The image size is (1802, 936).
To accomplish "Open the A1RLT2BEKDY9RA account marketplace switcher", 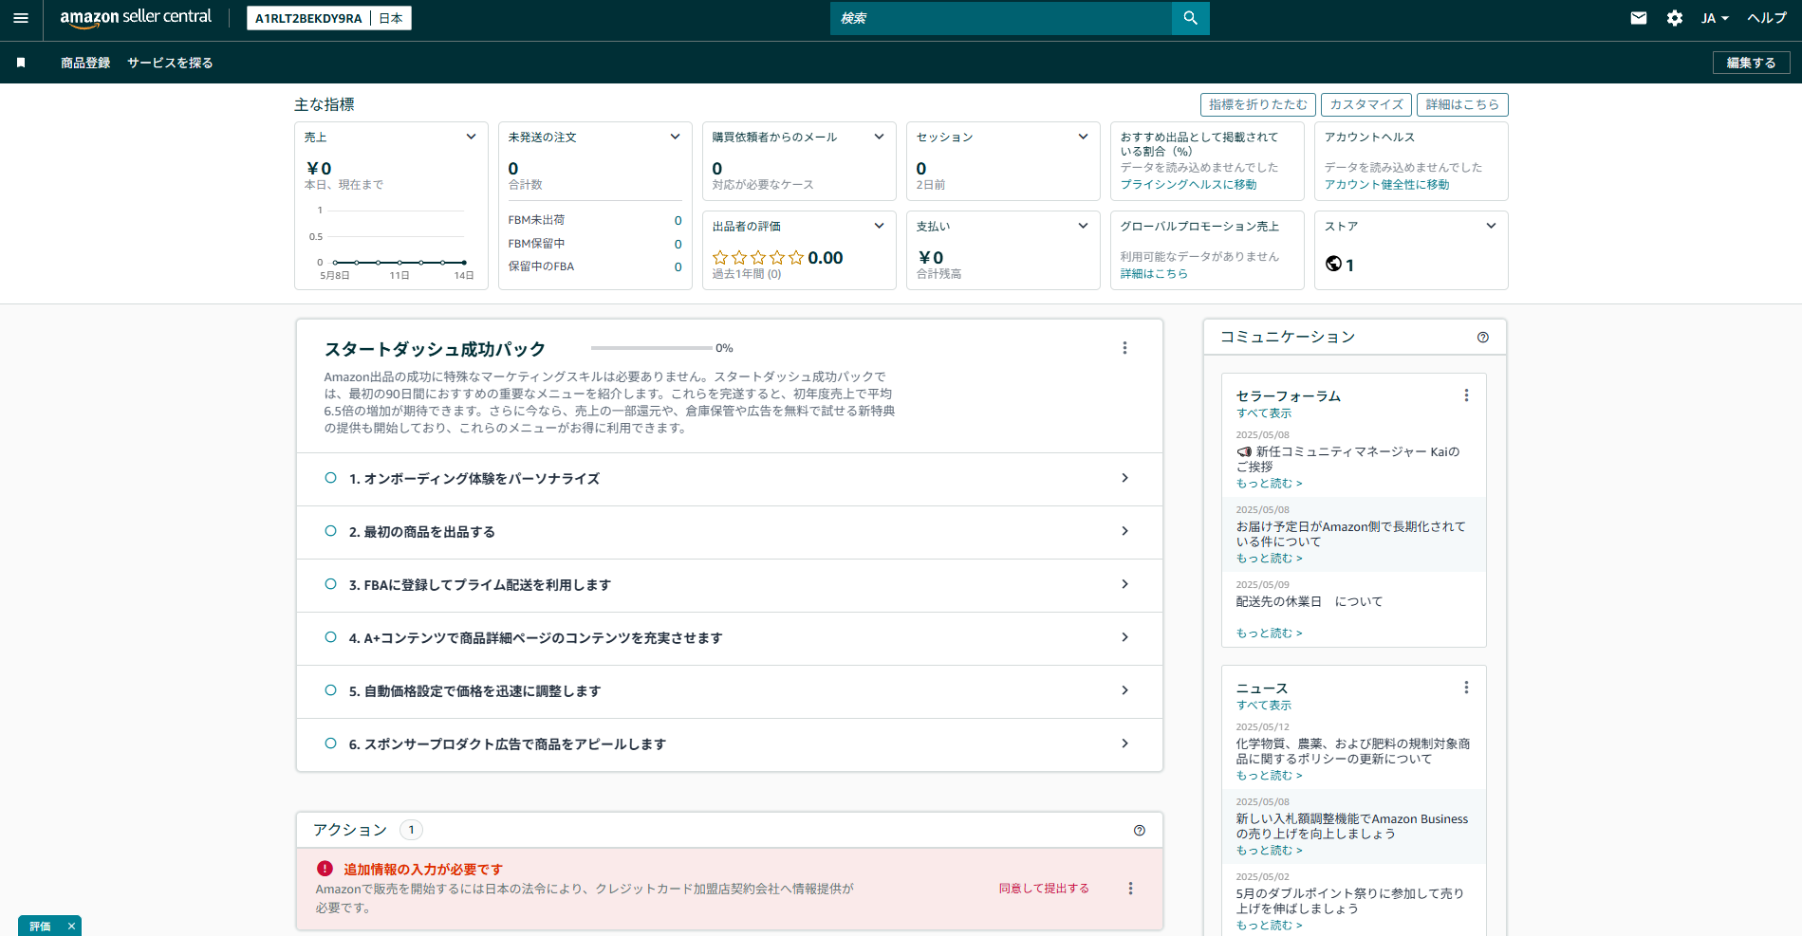I will [329, 18].
